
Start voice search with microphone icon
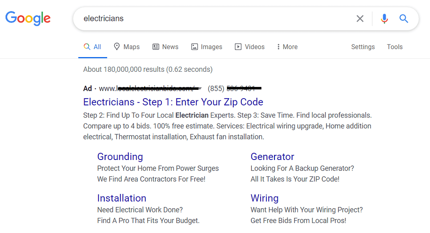pos(384,18)
